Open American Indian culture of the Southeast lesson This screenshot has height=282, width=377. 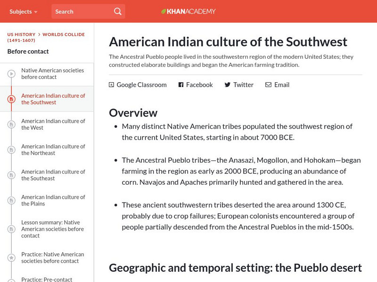(53, 175)
